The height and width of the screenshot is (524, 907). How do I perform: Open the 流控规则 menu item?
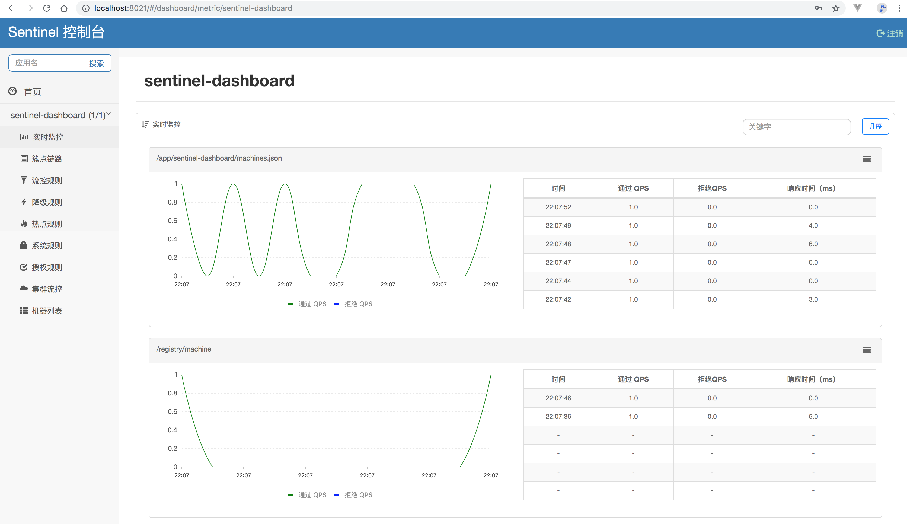coord(47,181)
